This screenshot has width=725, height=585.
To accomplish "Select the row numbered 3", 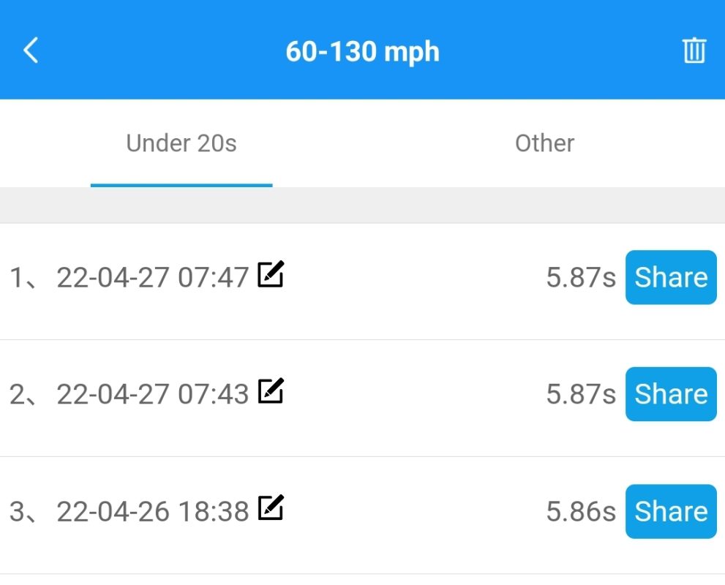I will click(x=363, y=516).
